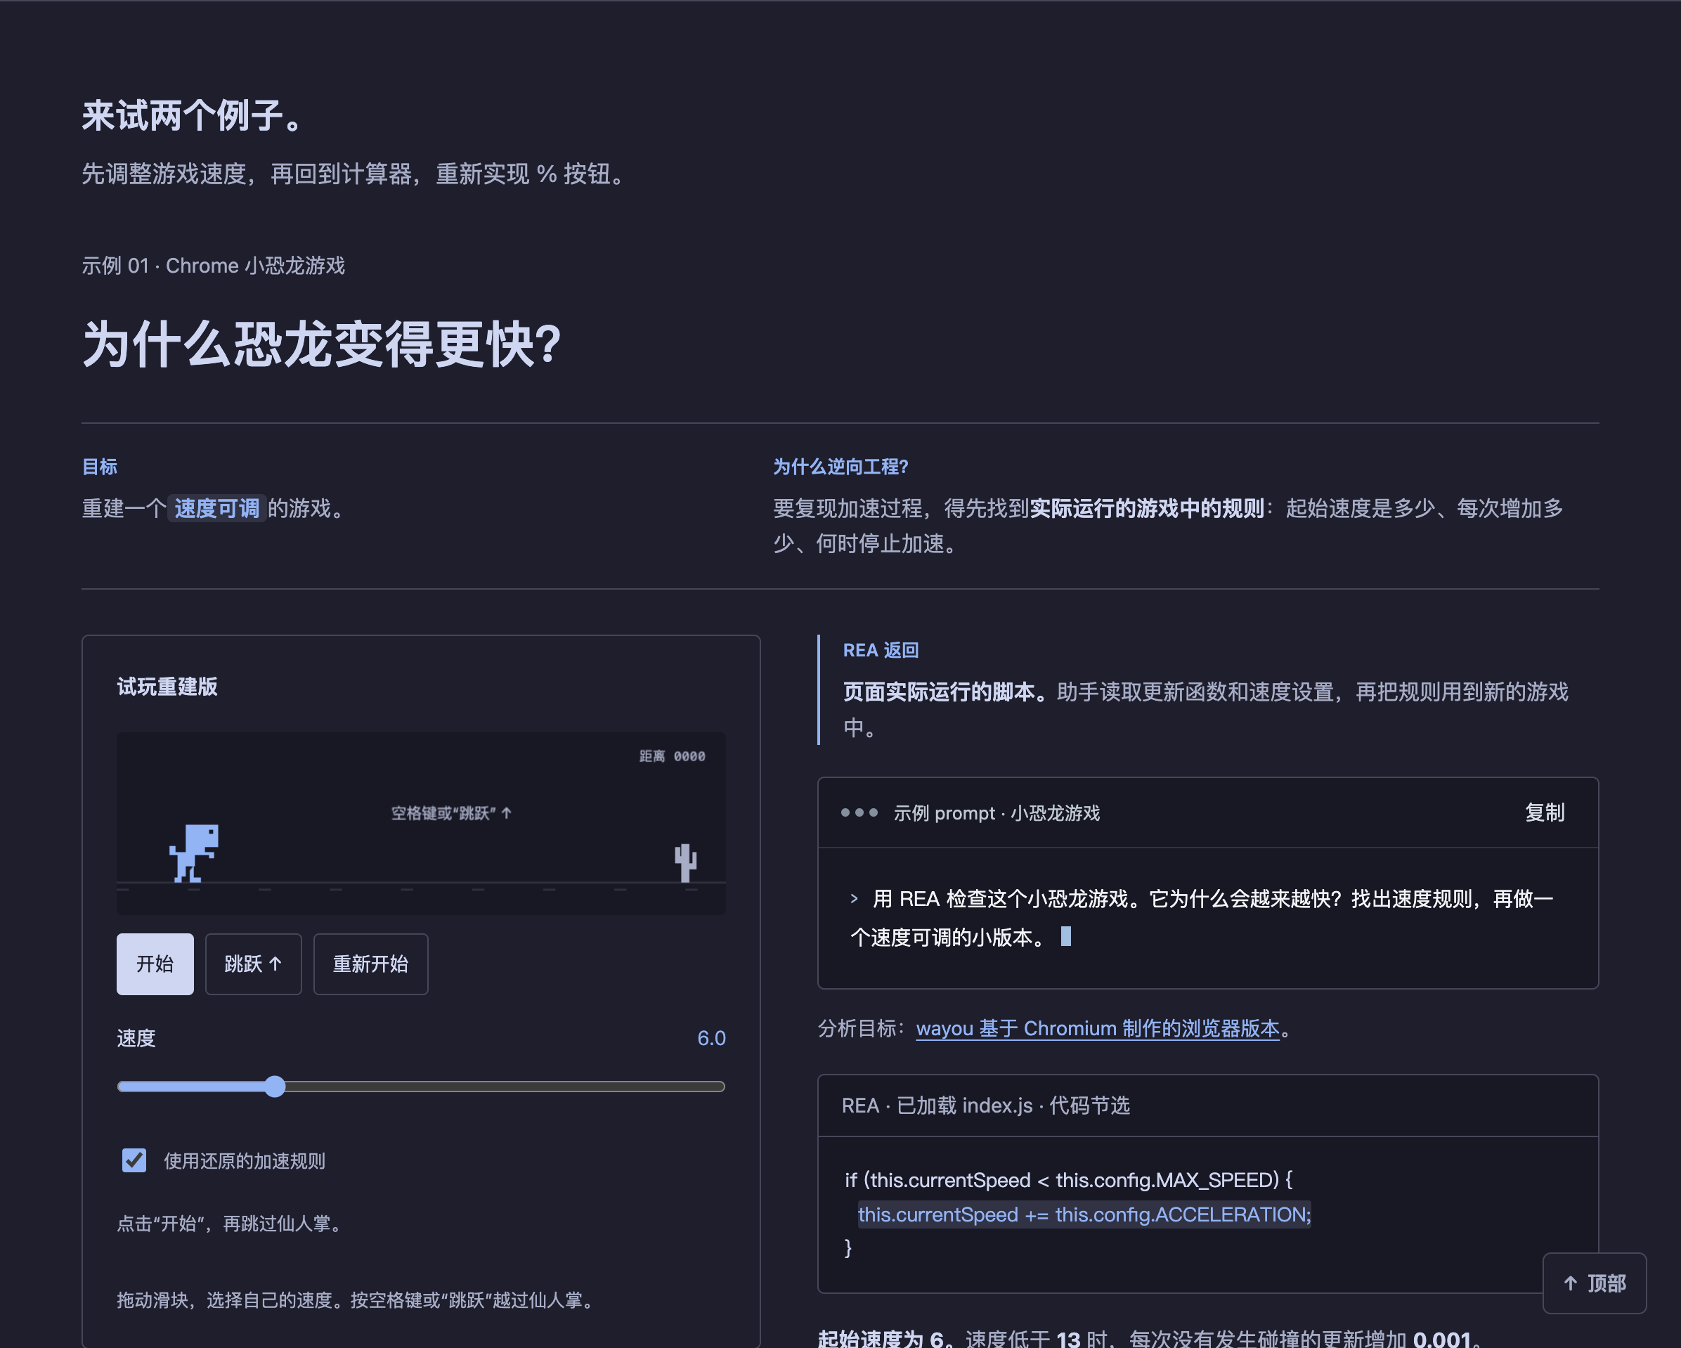Viewport: 1681px width, 1348px height.
Task: Copy the example prompt with 复制
Action: click(x=1544, y=812)
